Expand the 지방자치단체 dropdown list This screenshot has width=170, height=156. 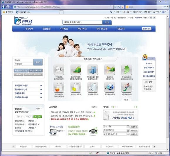point(128,130)
